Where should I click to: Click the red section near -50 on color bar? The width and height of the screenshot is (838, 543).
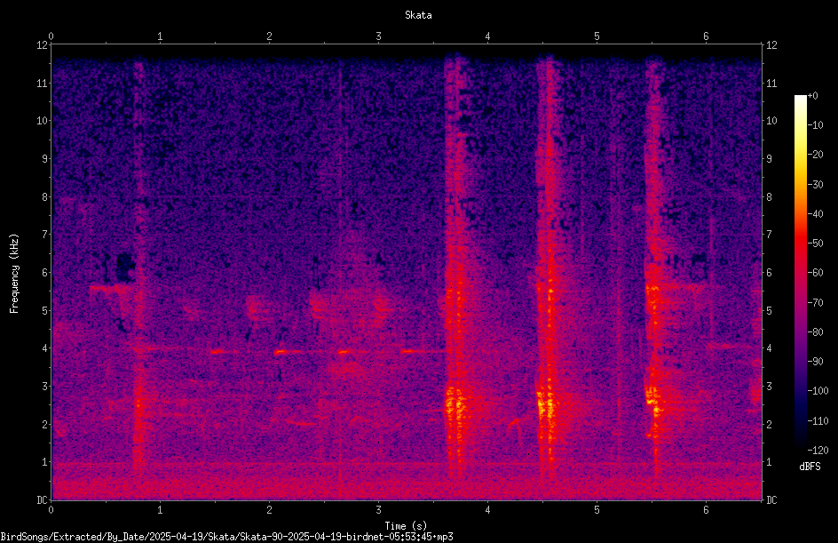click(x=801, y=244)
